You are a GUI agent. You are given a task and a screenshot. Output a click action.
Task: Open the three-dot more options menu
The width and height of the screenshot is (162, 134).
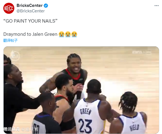tap(156, 6)
